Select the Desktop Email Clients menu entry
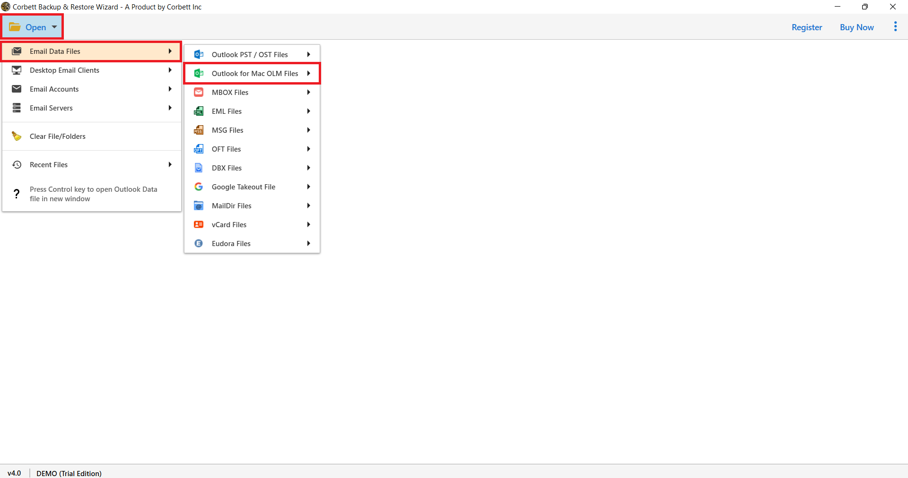This screenshot has width=908, height=478. 92,70
